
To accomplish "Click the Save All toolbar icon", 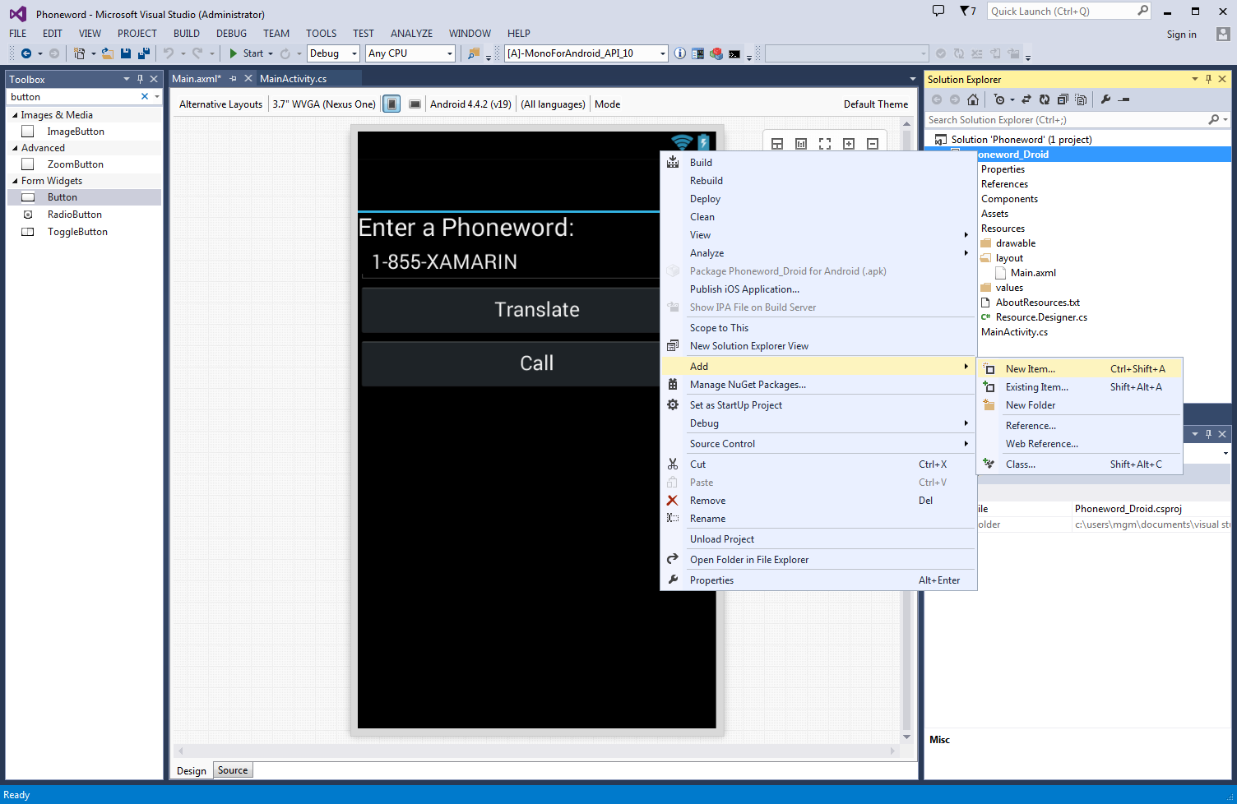I will [x=143, y=53].
